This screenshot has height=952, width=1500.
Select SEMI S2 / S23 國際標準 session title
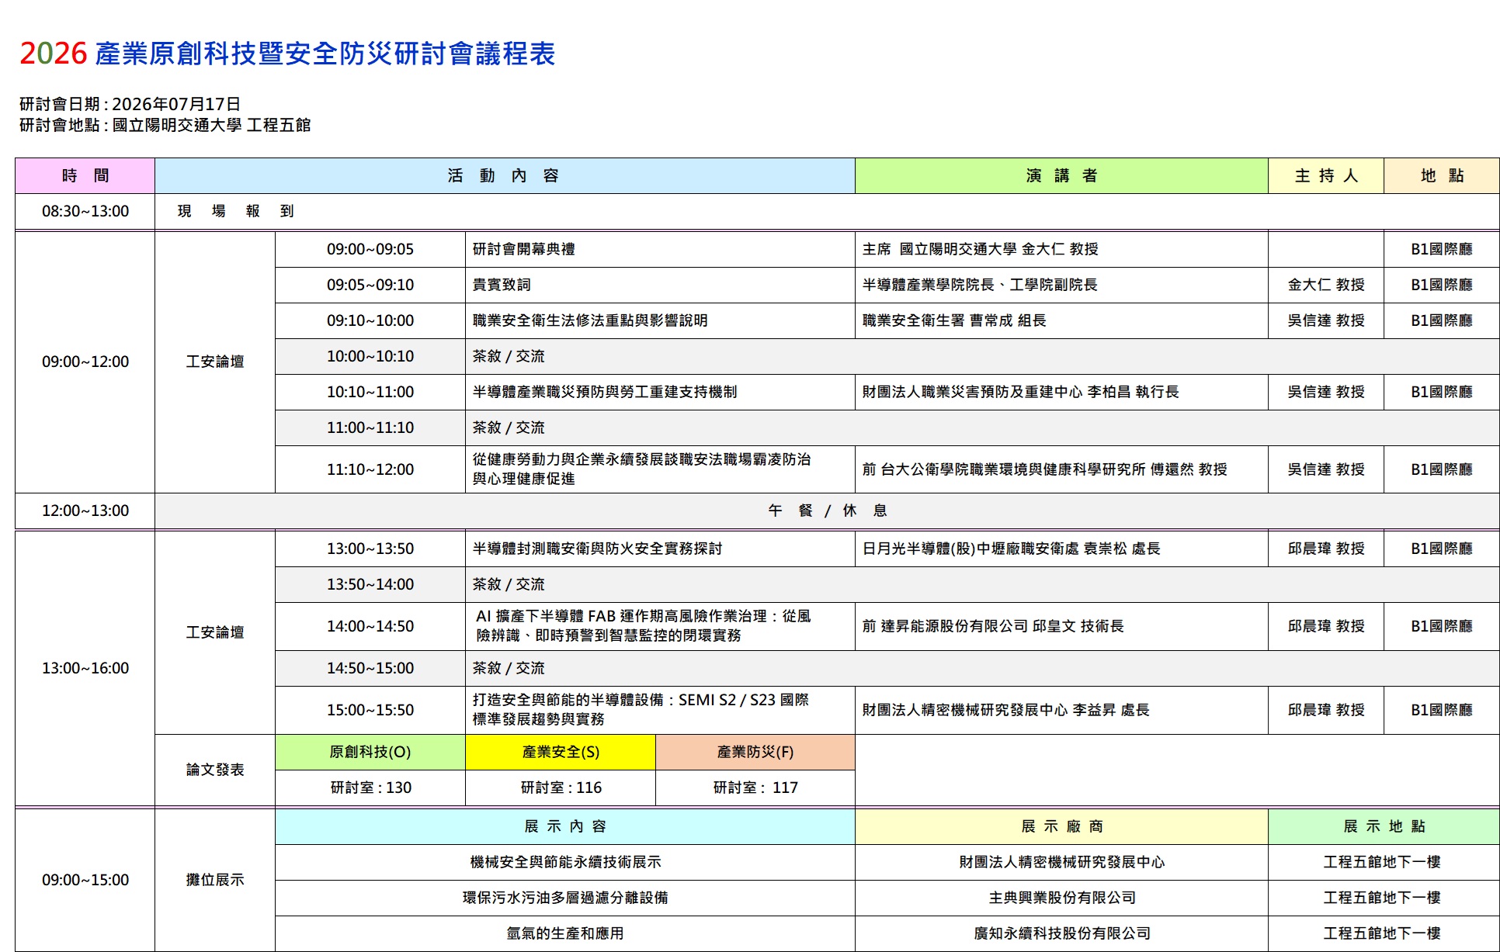coord(641,709)
